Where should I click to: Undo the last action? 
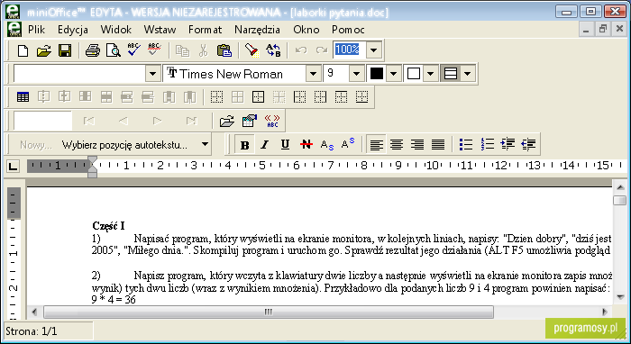300,50
